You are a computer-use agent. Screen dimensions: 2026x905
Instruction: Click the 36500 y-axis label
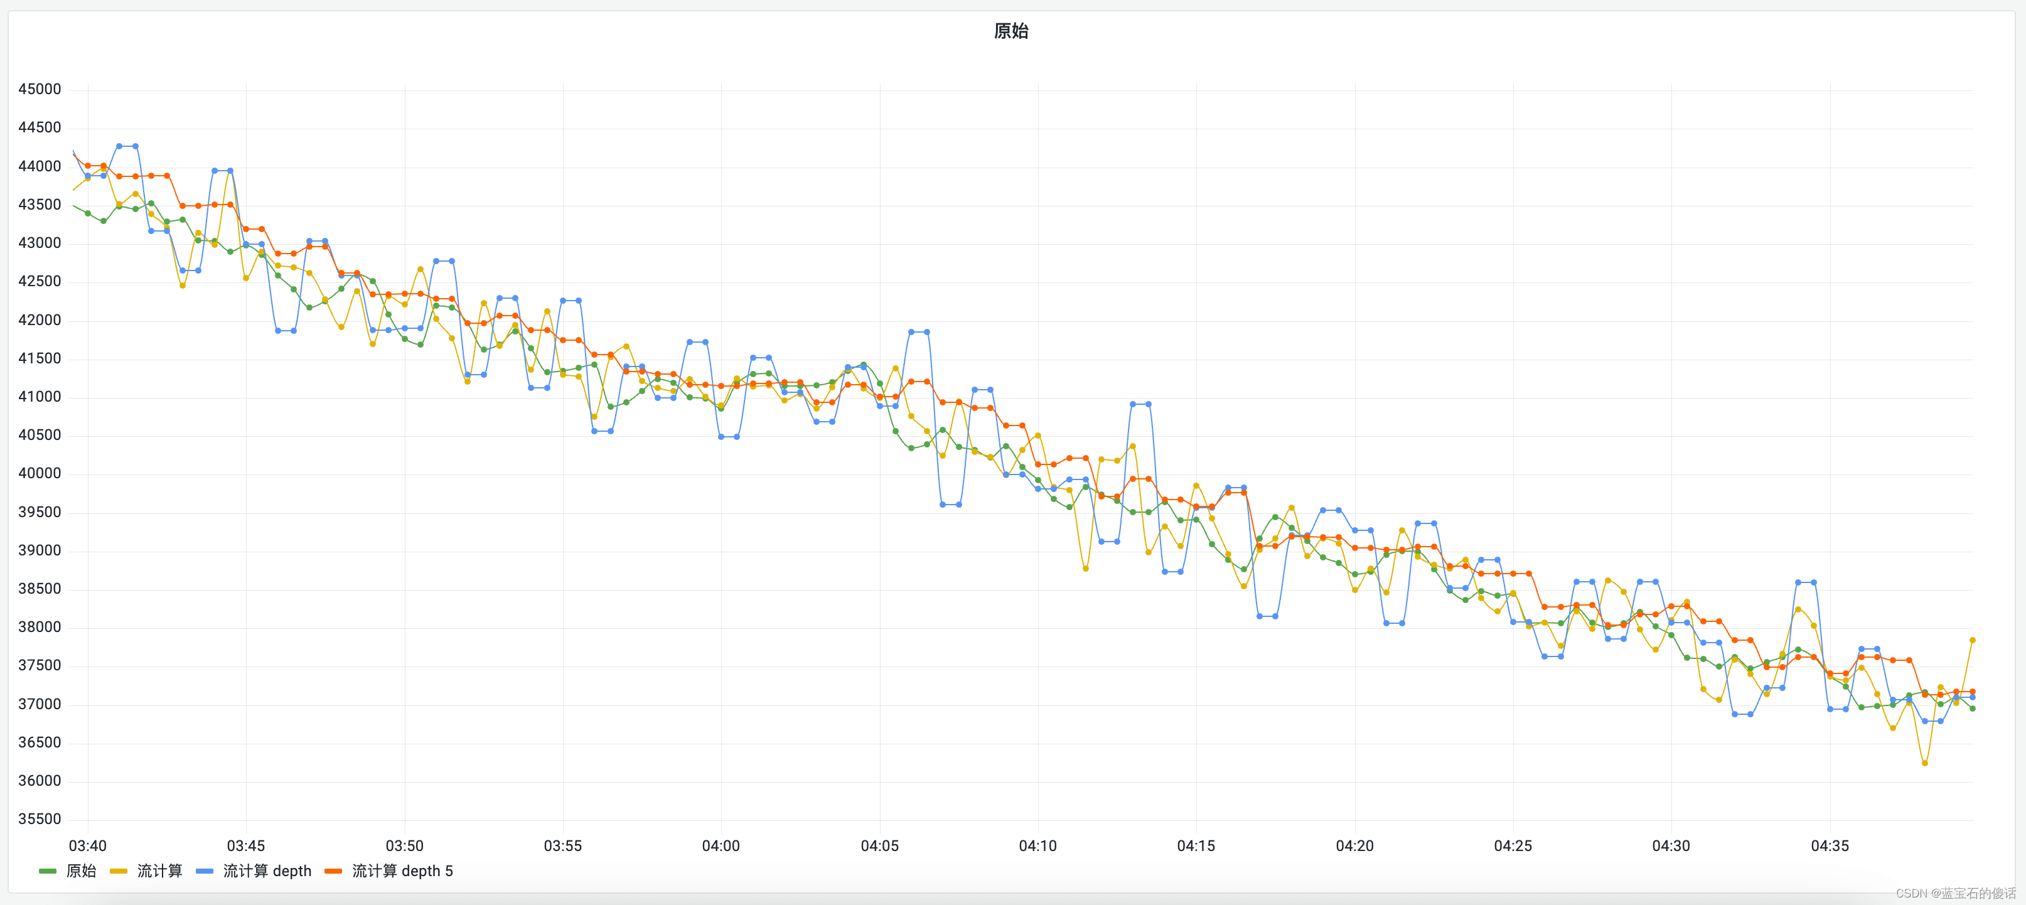(40, 742)
